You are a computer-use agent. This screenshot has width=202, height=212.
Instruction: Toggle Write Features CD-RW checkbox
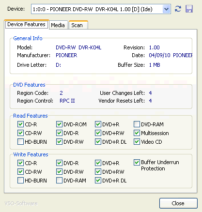click(20, 172)
